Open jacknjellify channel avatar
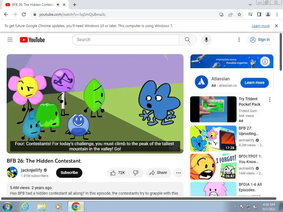The height and width of the screenshot is (212, 283). pyautogui.click(x=12, y=172)
